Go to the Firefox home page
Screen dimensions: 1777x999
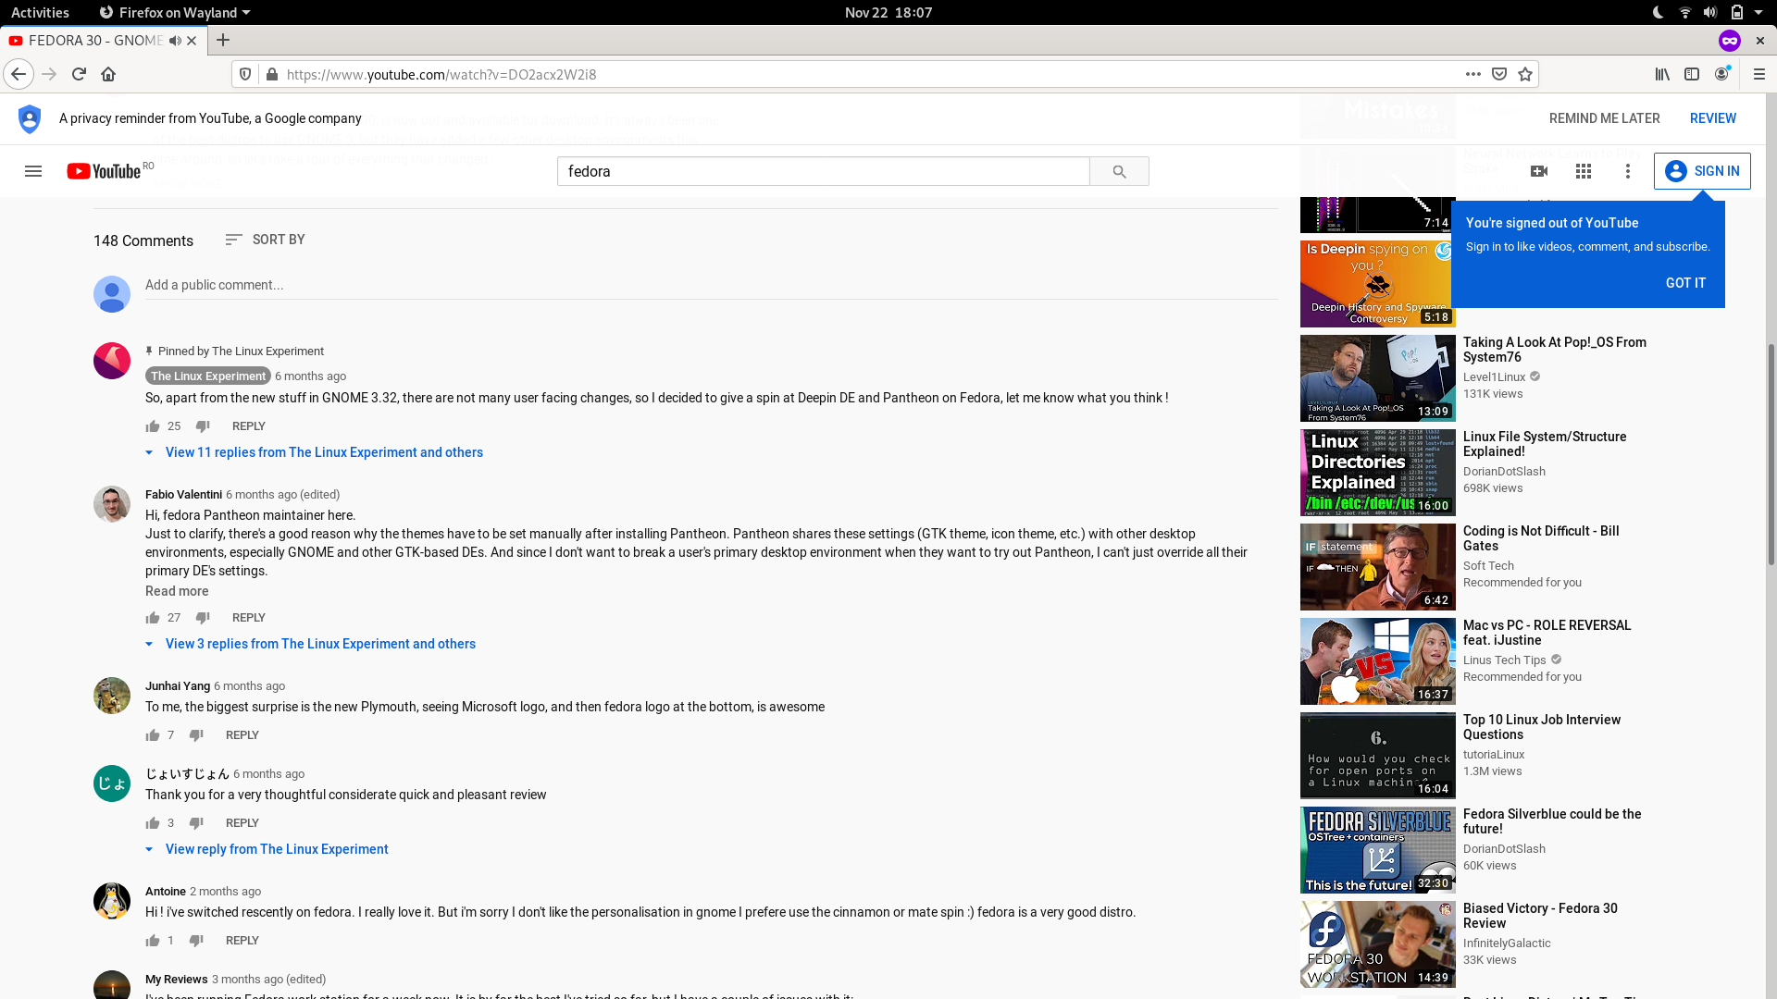coord(108,74)
